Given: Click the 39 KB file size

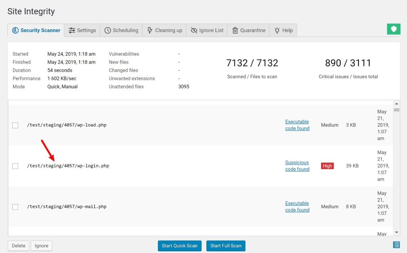Looking at the screenshot, I should click(352, 166).
